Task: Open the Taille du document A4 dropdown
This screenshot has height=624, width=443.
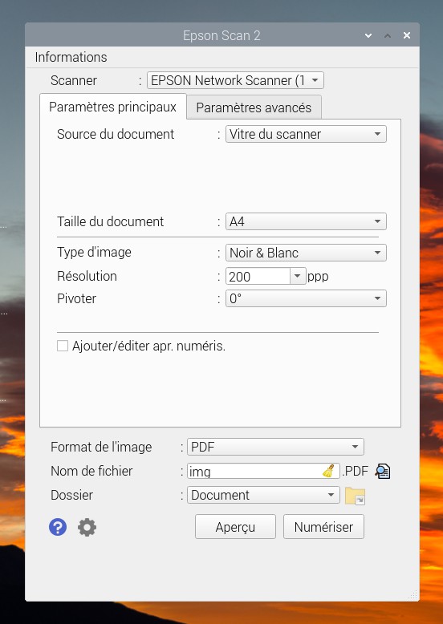Action: click(x=306, y=221)
